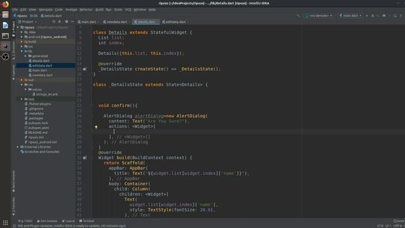
Task: Open the Build Variants side tab
Action: pos(14,181)
